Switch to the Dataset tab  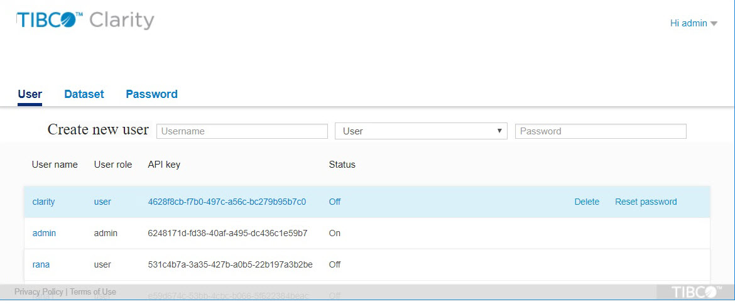[84, 94]
